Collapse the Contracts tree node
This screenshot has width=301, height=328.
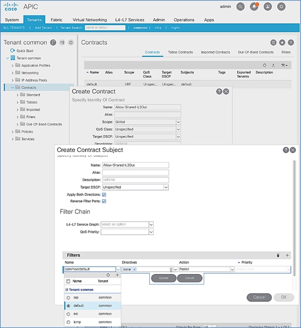12,87
